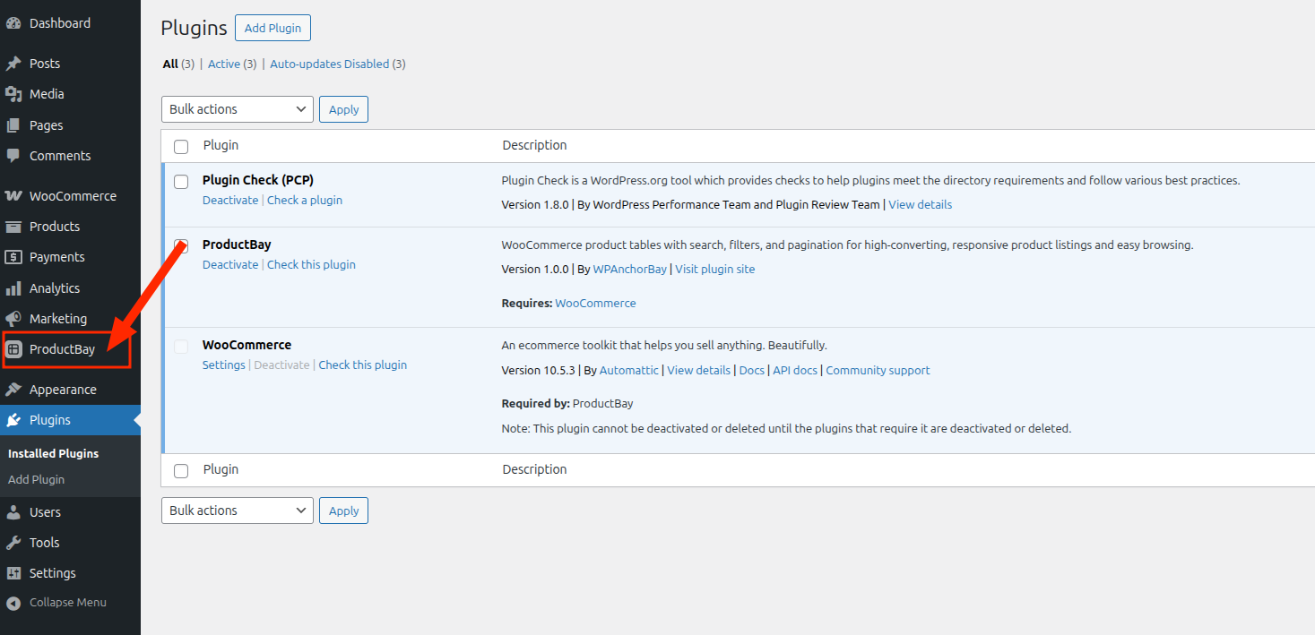The image size is (1315, 635).
Task: Collapse the admin menu using arrow icon
Action: [x=13, y=603]
